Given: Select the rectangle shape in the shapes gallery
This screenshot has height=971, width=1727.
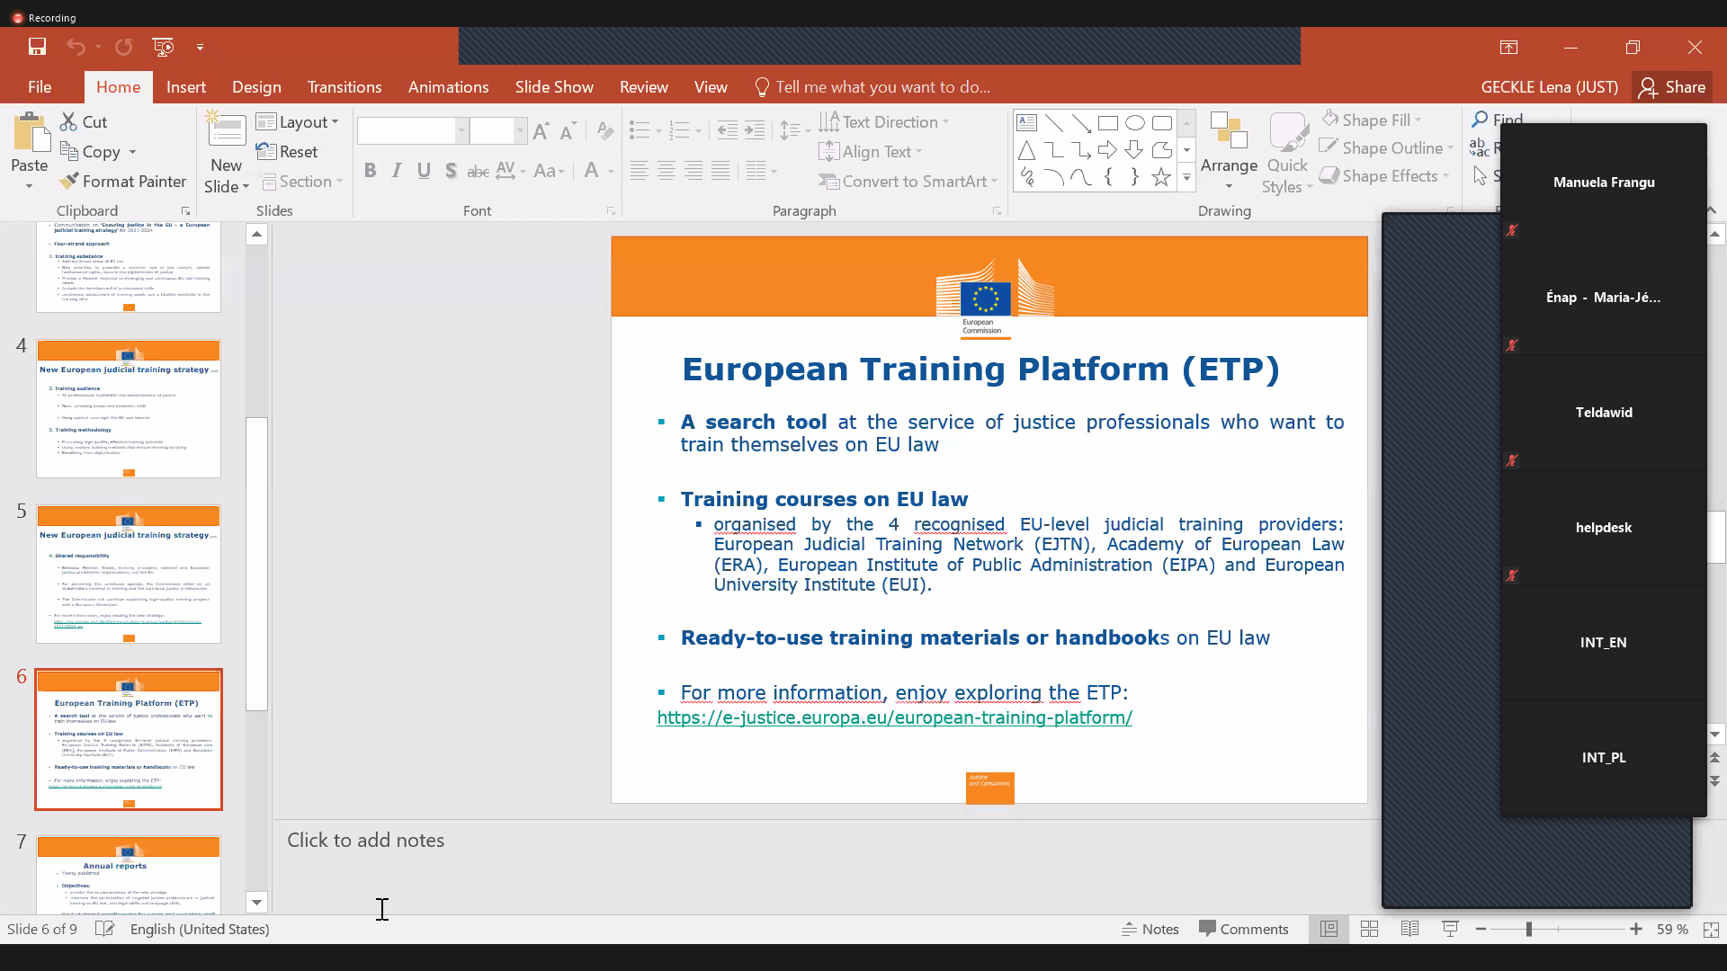Looking at the screenshot, I should [1108, 123].
